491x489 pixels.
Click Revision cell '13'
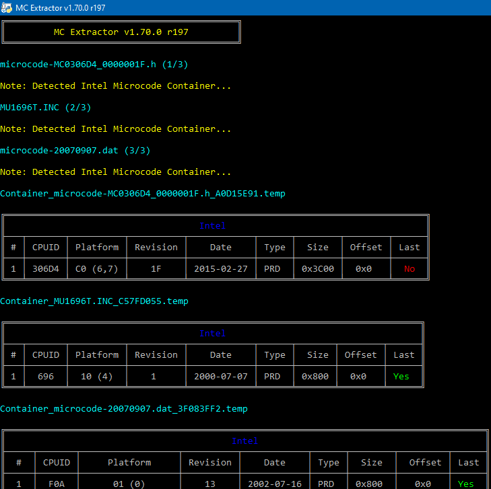(x=209, y=484)
